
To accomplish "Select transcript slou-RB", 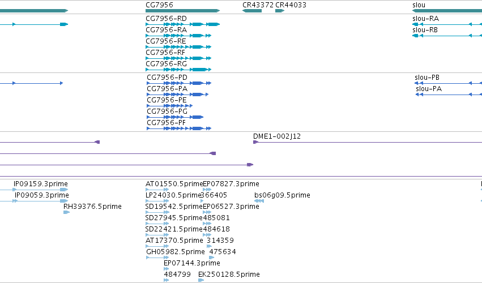I will pyautogui.click(x=425, y=30).
